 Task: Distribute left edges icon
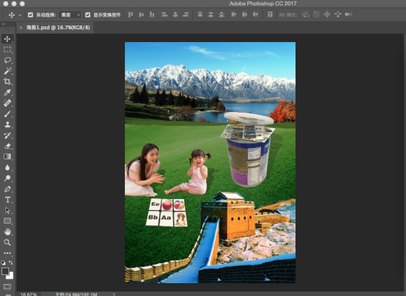pyautogui.click(x=234, y=14)
